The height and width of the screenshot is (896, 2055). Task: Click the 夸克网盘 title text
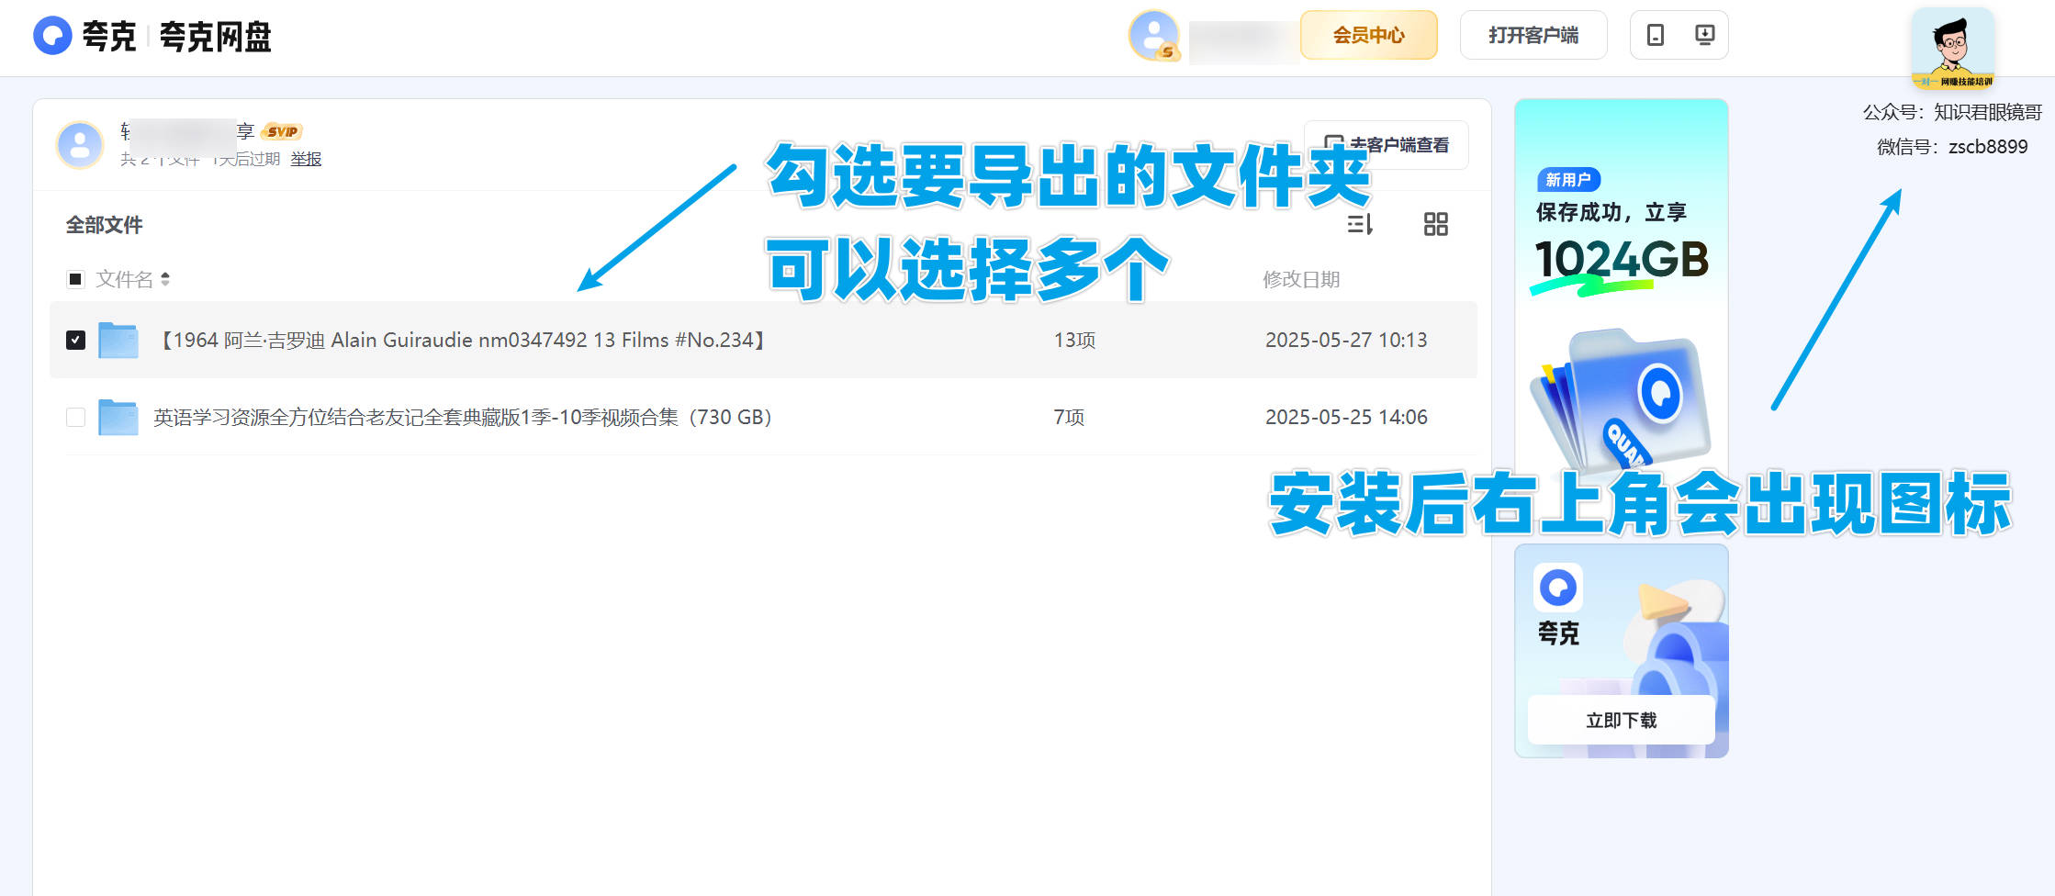tap(215, 37)
